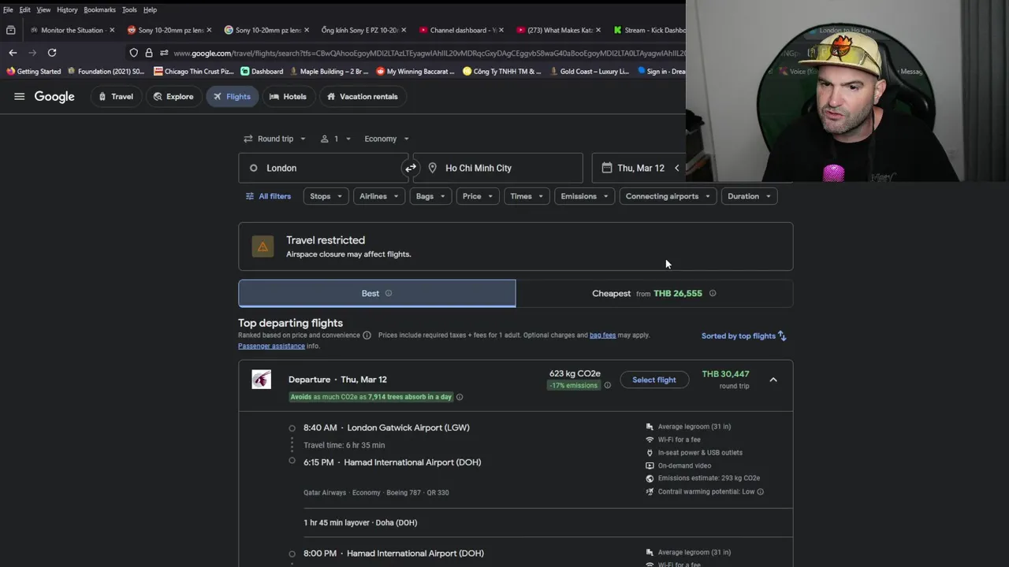Image resolution: width=1009 pixels, height=567 pixels.
Task: Open the Airlines filter dropdown
Action: pos(379,196)
